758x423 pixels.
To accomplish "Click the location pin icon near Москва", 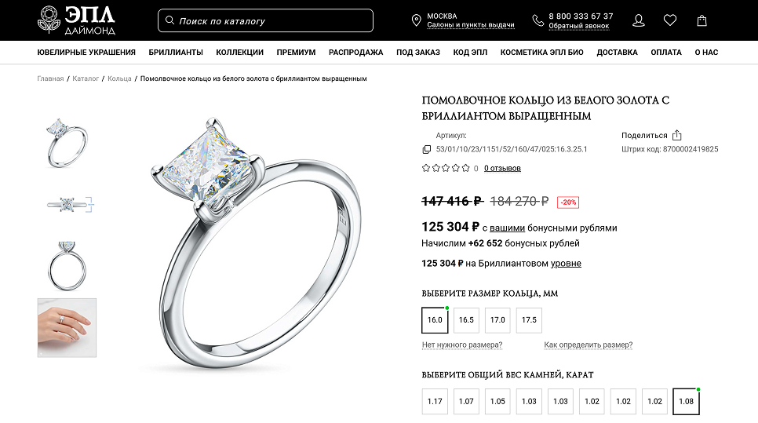I will click(416, 20).
